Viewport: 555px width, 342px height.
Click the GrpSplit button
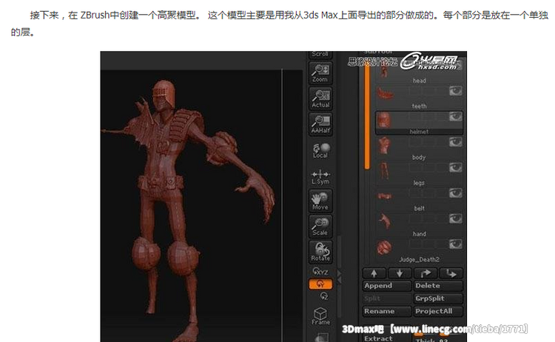coord(438,298)
